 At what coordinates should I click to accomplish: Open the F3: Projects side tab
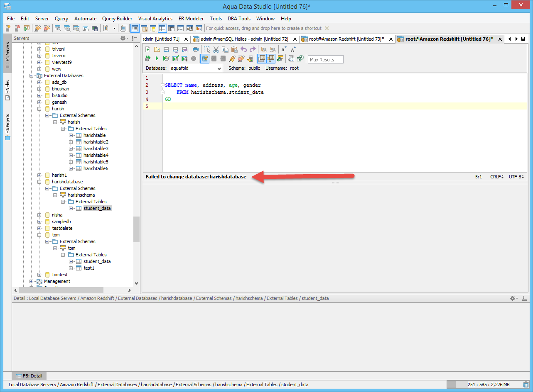[7, 127]
